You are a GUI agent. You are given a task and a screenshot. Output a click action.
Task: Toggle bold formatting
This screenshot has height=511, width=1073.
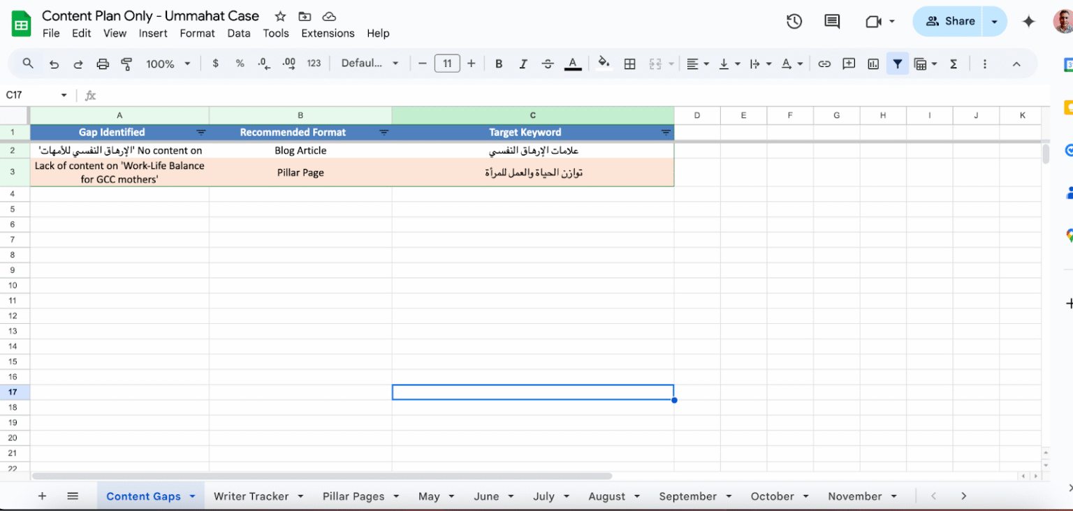[499, 64]
